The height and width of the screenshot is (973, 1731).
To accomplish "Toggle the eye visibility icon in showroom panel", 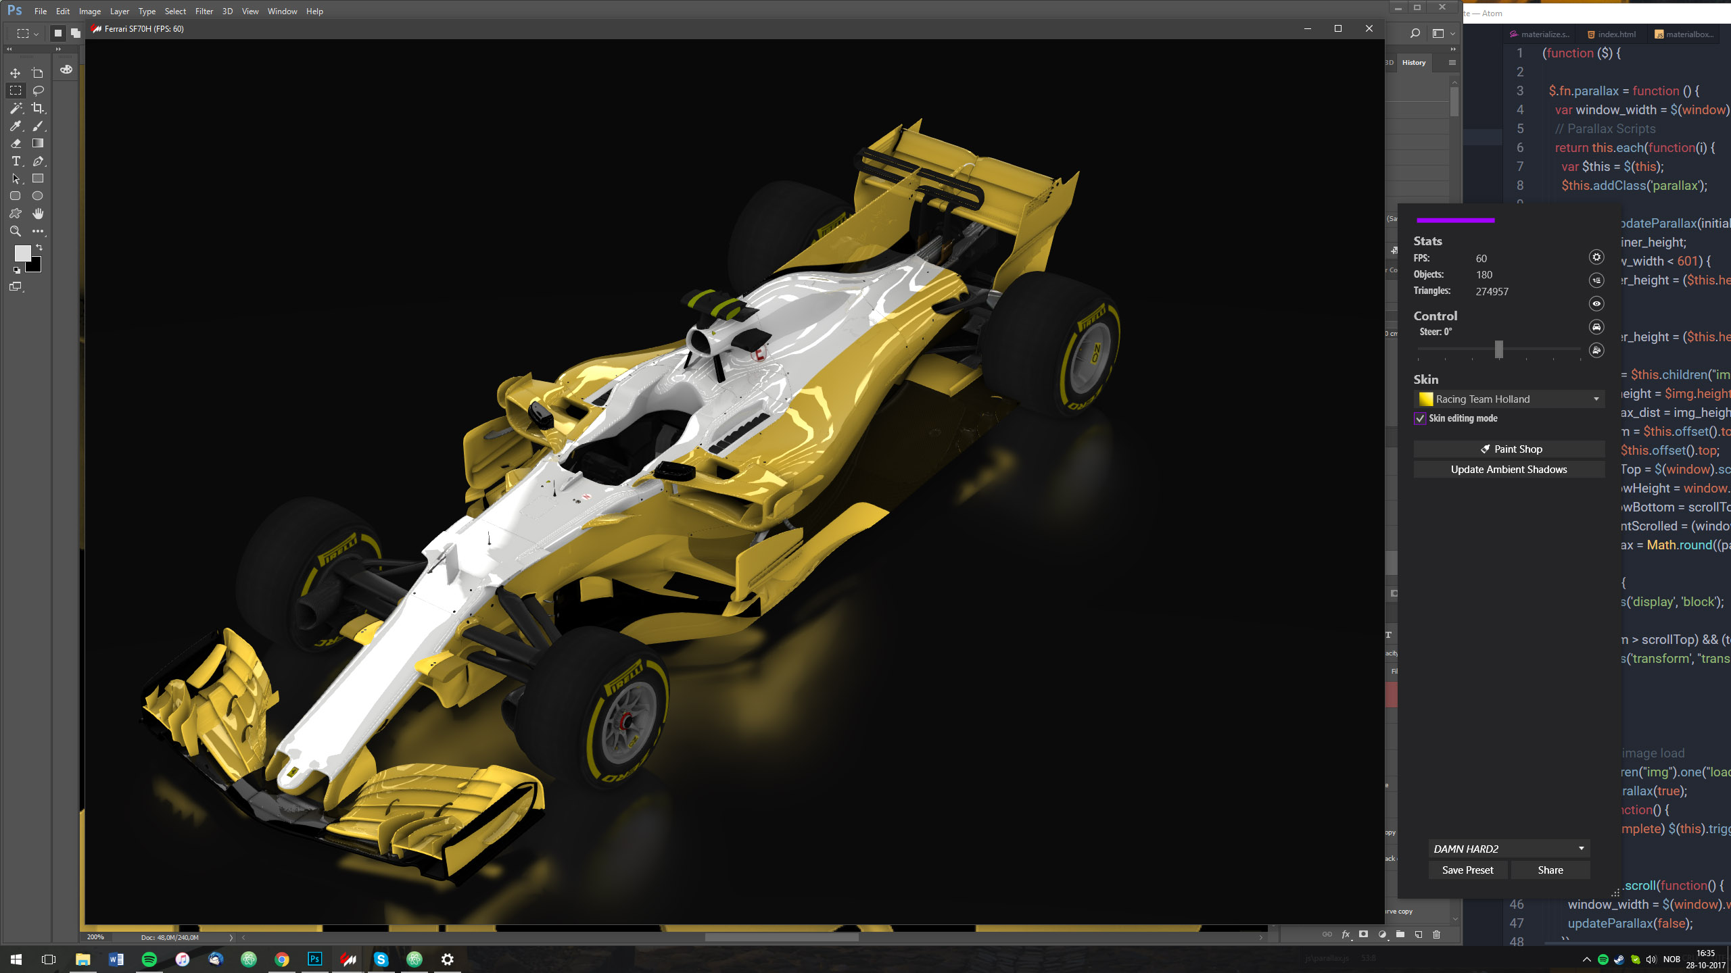I will [x=1596, y=304].
